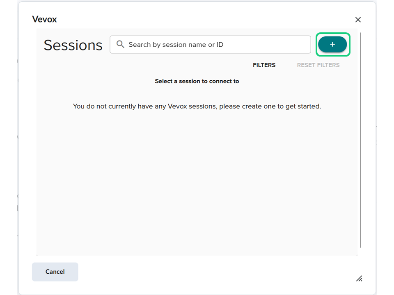This screenshot has width=394, height=295.
Task: Click the resize handle in dialog corner
Action: click(359, 279)
